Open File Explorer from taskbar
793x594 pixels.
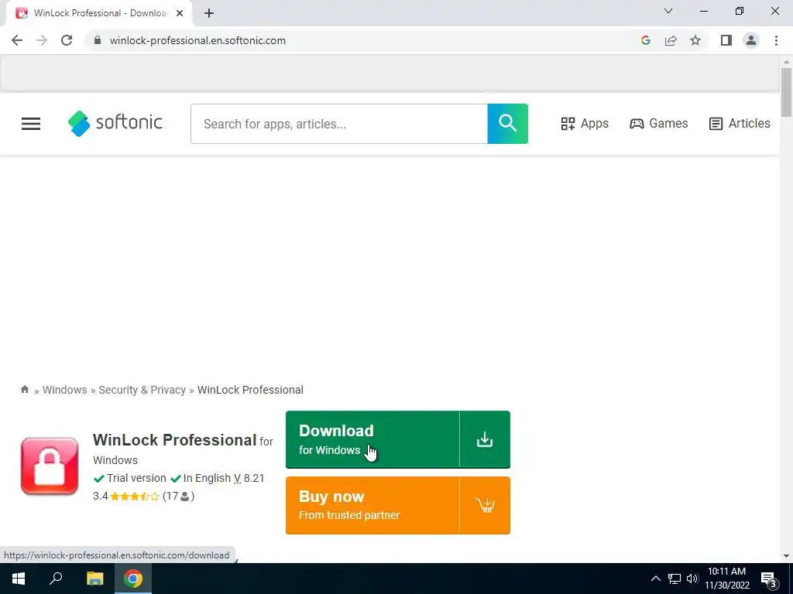(94, 579)
